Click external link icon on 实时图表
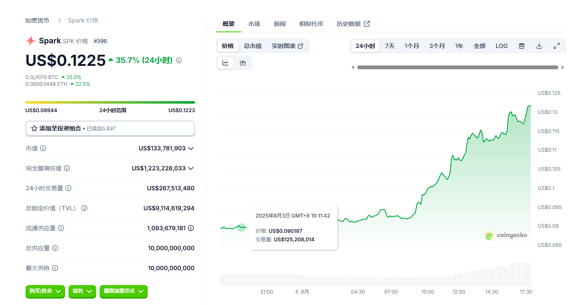The width and height of the screenshot is (580, 305). [x=301, y=46]
